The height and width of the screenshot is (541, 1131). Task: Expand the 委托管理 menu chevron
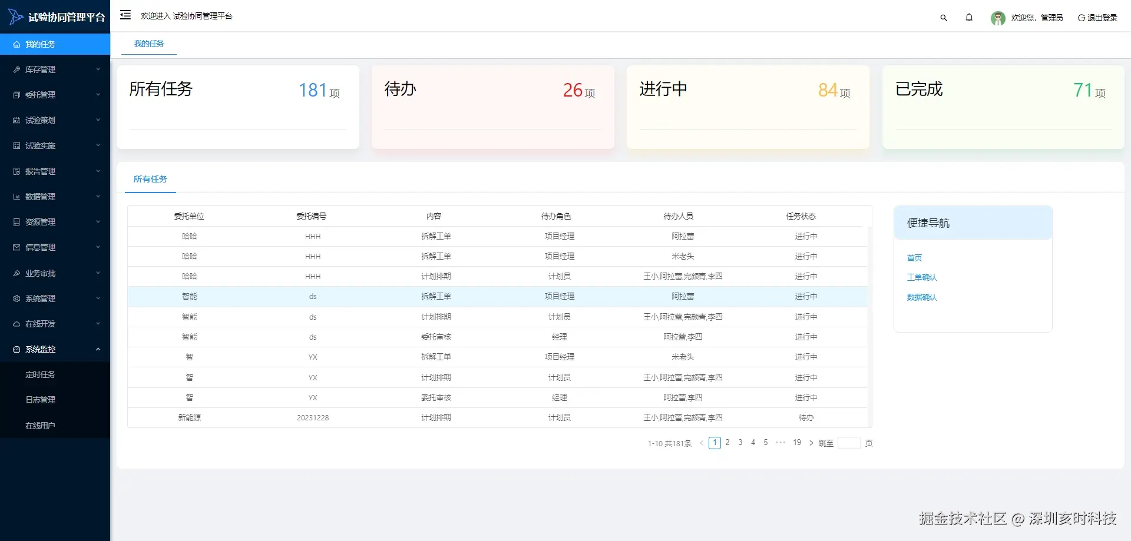click(98, 95)
